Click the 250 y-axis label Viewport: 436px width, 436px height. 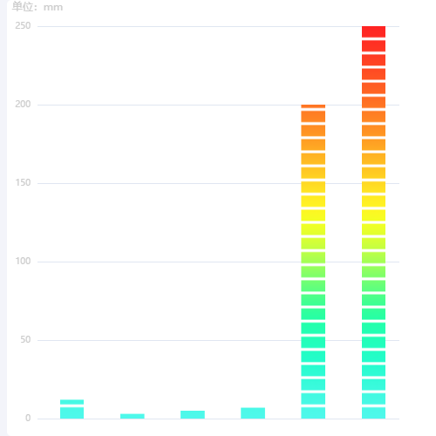[x=23, y=26]
